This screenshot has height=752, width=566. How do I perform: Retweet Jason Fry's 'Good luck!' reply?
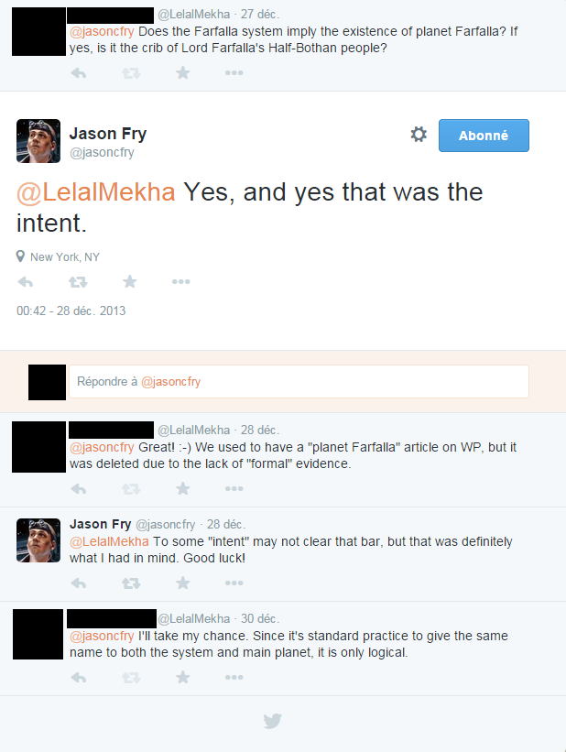click(x=130, y=583)
